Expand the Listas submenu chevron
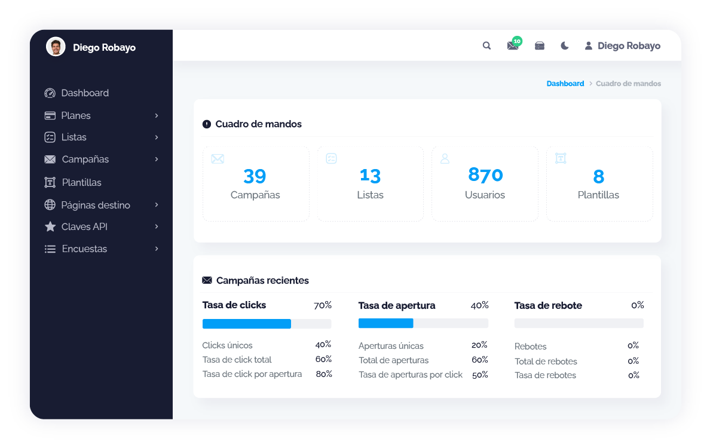The height and width of the screenshot is (448, 710). click(x=157, y=137)
